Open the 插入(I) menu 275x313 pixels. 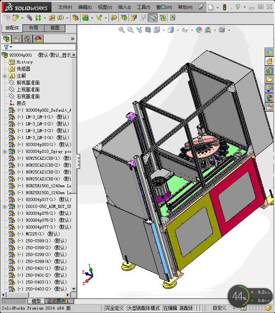[x=124, y=7]
